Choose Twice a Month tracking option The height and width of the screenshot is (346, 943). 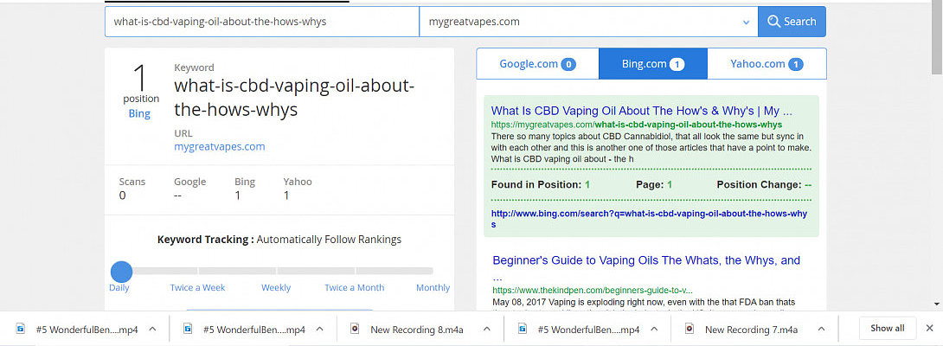coord(354,288)
